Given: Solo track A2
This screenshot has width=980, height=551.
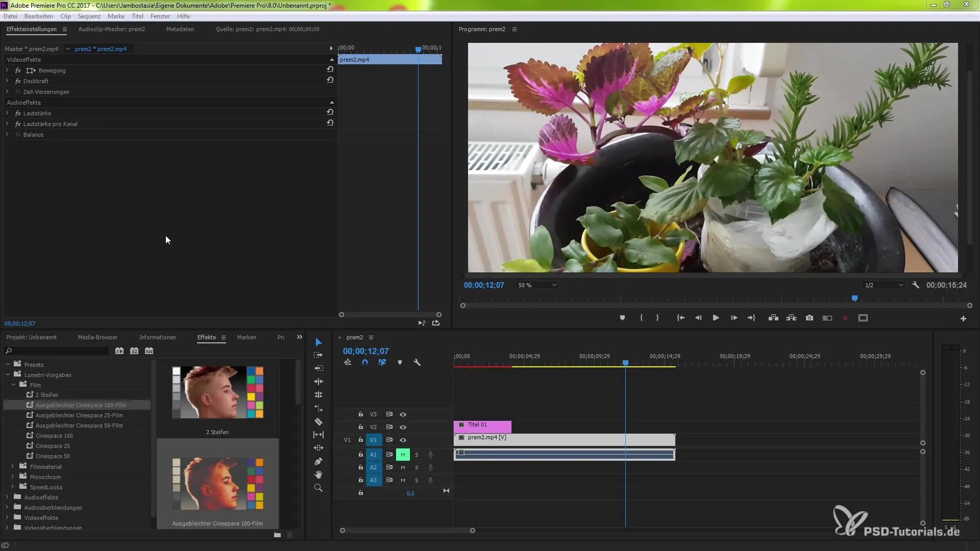Looking at the screenshot, I should click(416, 467).
